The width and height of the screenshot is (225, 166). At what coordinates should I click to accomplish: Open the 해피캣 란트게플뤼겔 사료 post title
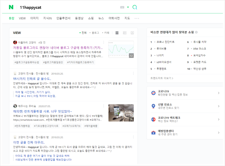point(42,111)
